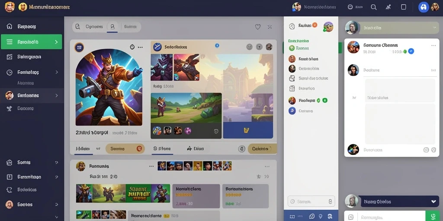443x221 pixels.
Task: Select the first underlined tab below the hero image
Action: (83, 149)
